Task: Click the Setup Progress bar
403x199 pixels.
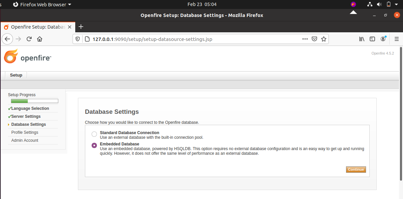Action: click(x=35, y=101)
